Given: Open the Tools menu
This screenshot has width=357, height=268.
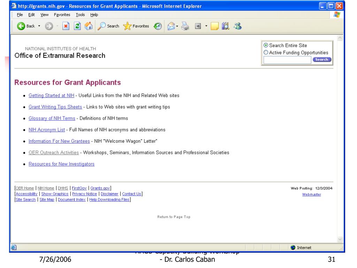Looking at the screenshot, I should (x=80, y=15).
